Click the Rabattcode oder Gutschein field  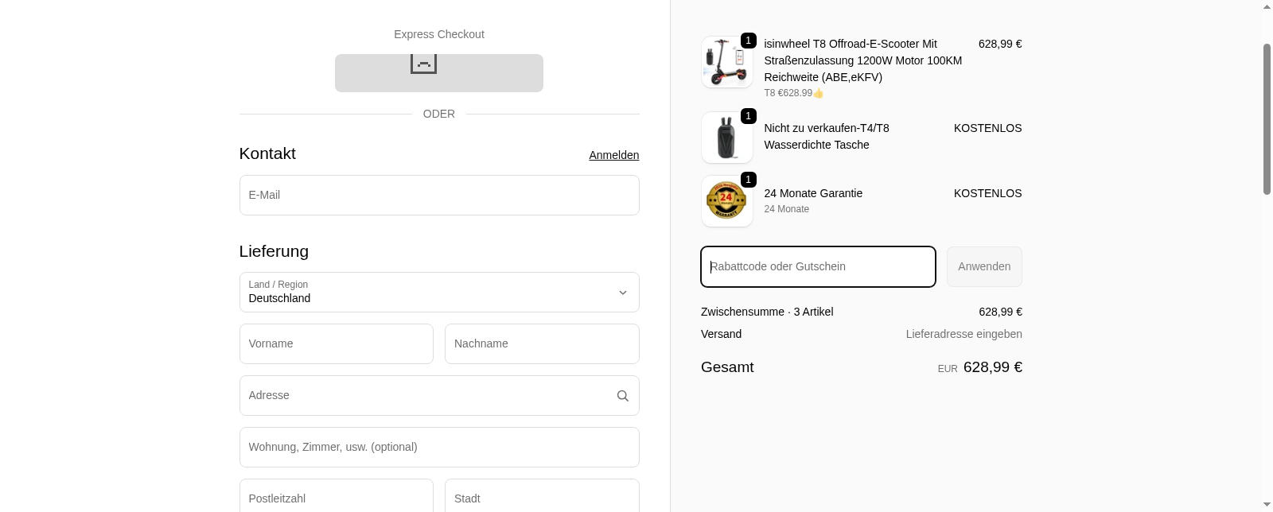tap(818, 266)
